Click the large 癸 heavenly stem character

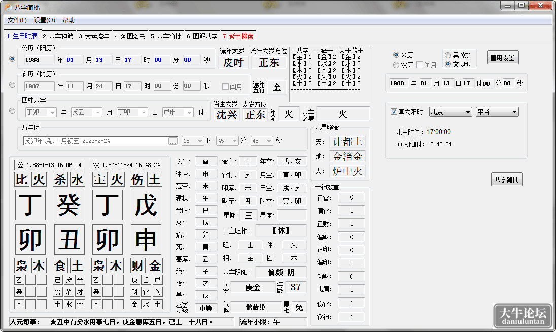pos(69,205)
